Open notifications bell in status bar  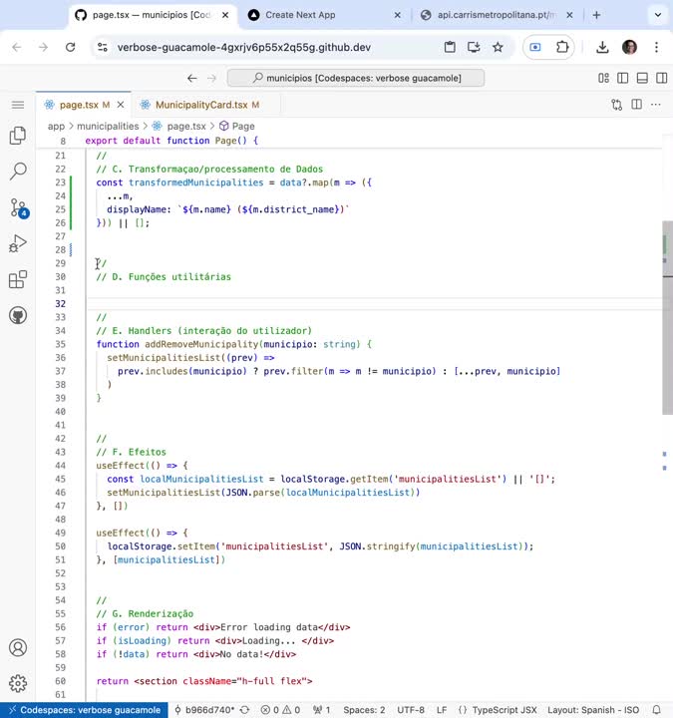point(656,710)
